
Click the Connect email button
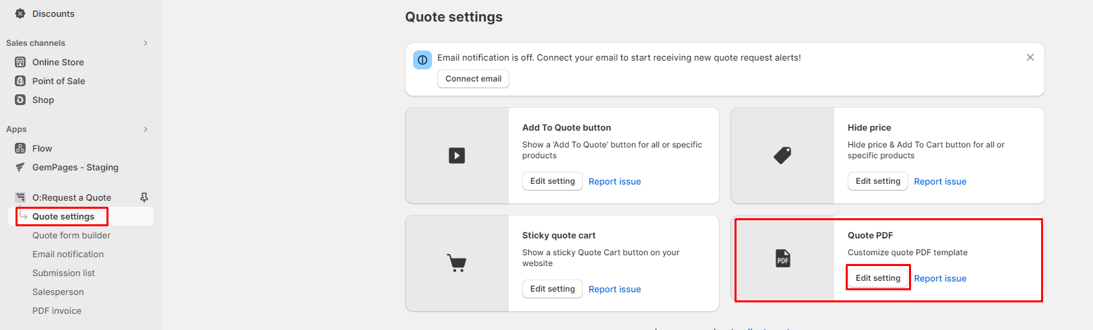[x=473, y=79]
